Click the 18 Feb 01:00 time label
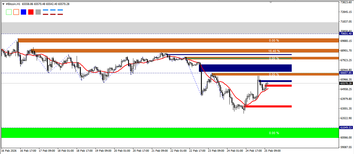The image size is (354, 154). [66, 151]
